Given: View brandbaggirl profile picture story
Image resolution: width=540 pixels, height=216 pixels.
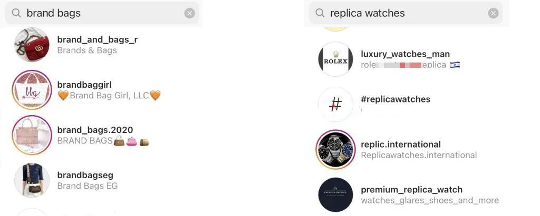Looking at the screenshot, I should tap(32, 90).
